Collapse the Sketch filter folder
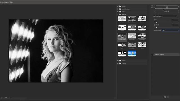Screen dimensions: 180x101 point(118,14)
